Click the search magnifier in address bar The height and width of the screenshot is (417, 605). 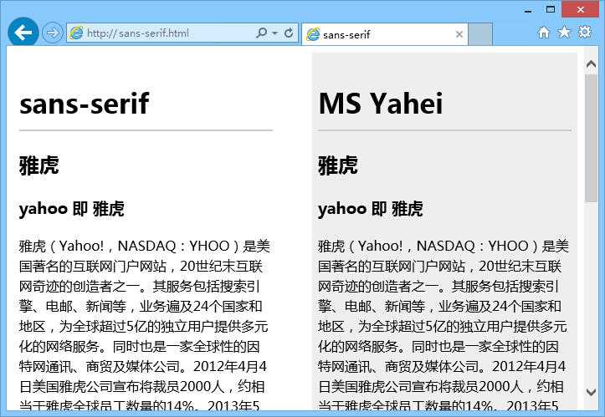coord(261,33)
